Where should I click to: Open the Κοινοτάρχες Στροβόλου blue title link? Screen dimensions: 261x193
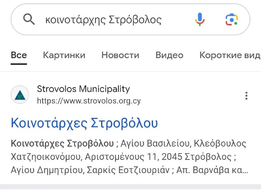[84, 123]
